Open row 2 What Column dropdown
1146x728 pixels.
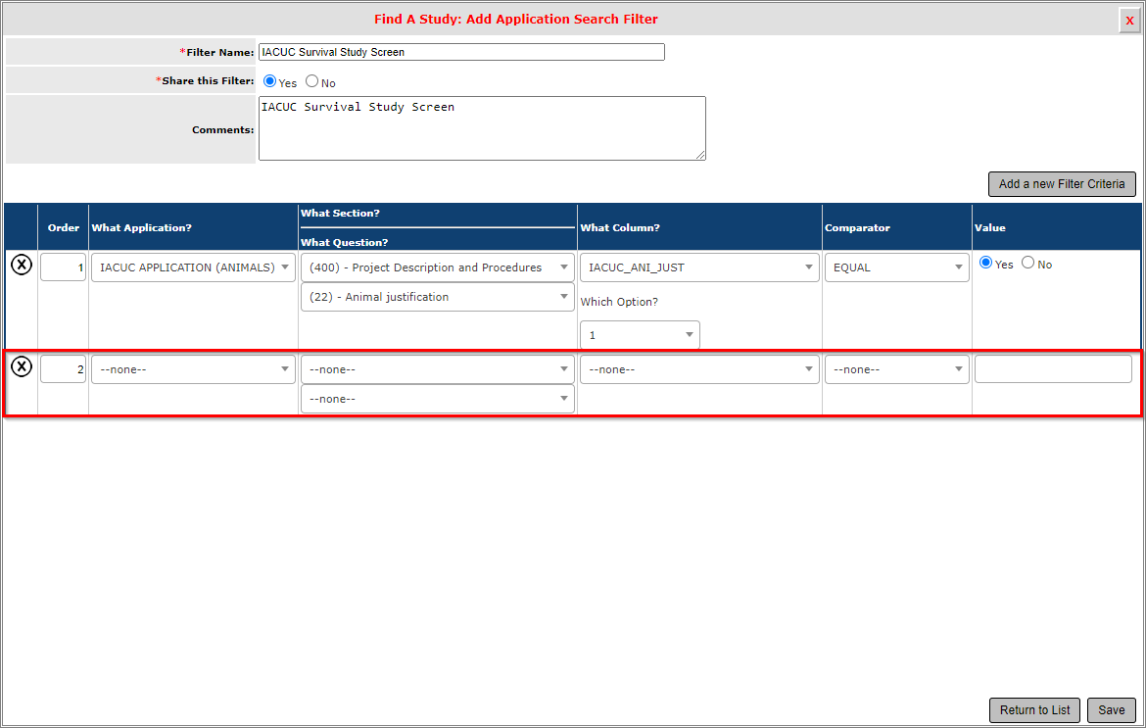pos(699,369)
